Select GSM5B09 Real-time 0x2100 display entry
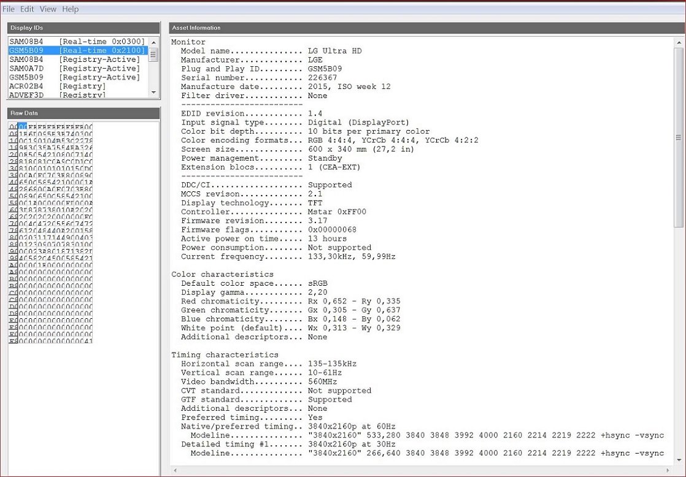 (79, 50)
